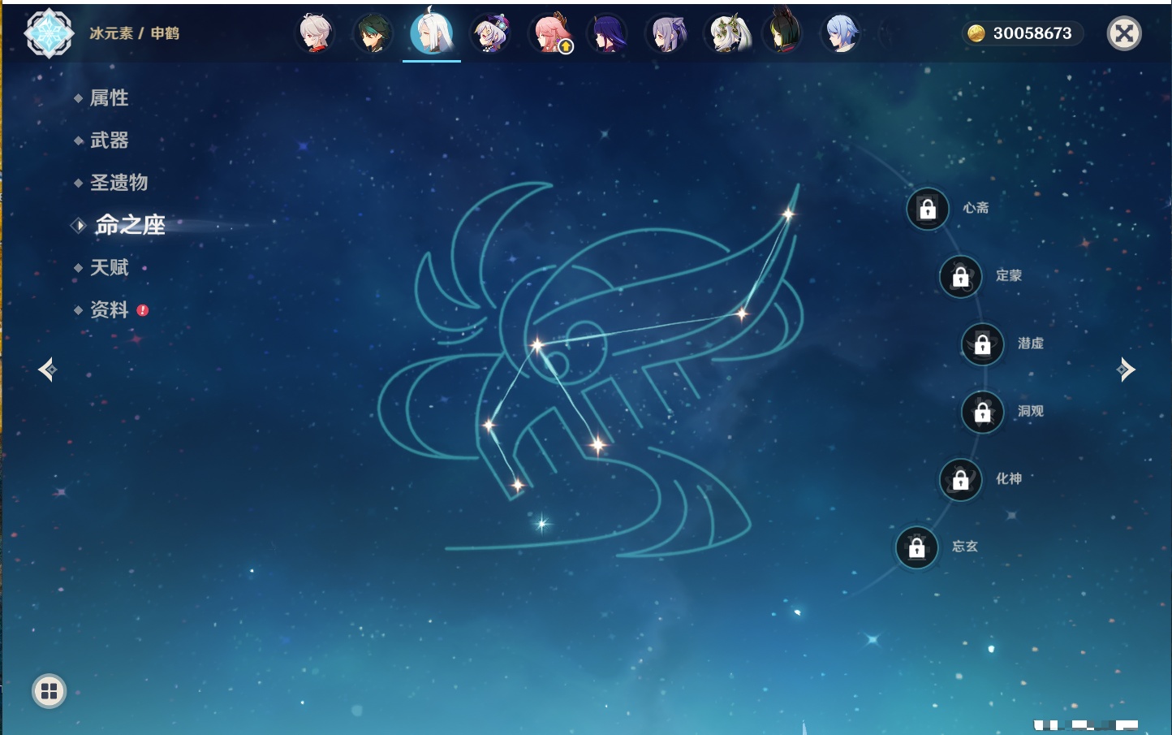
Task: Select the highlighted Shenhe portrait
Action: (432, 32)
